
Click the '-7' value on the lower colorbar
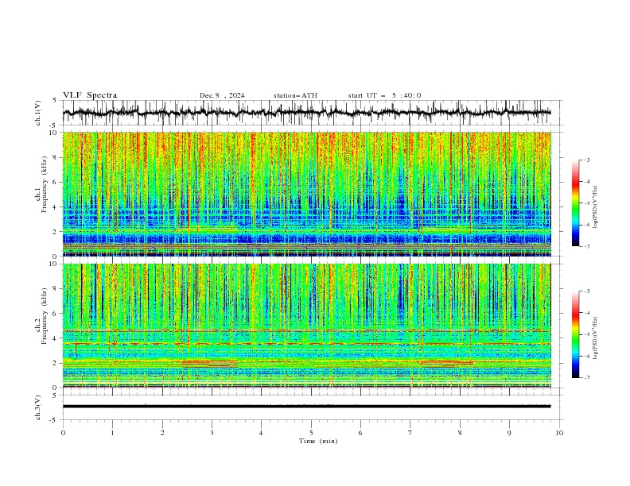[x=586, y=378]
